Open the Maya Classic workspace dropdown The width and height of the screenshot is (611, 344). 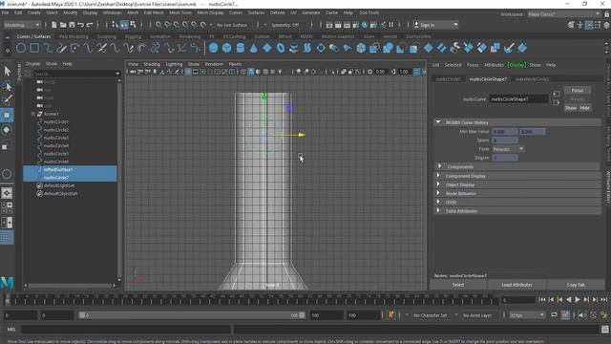point(564,14)
